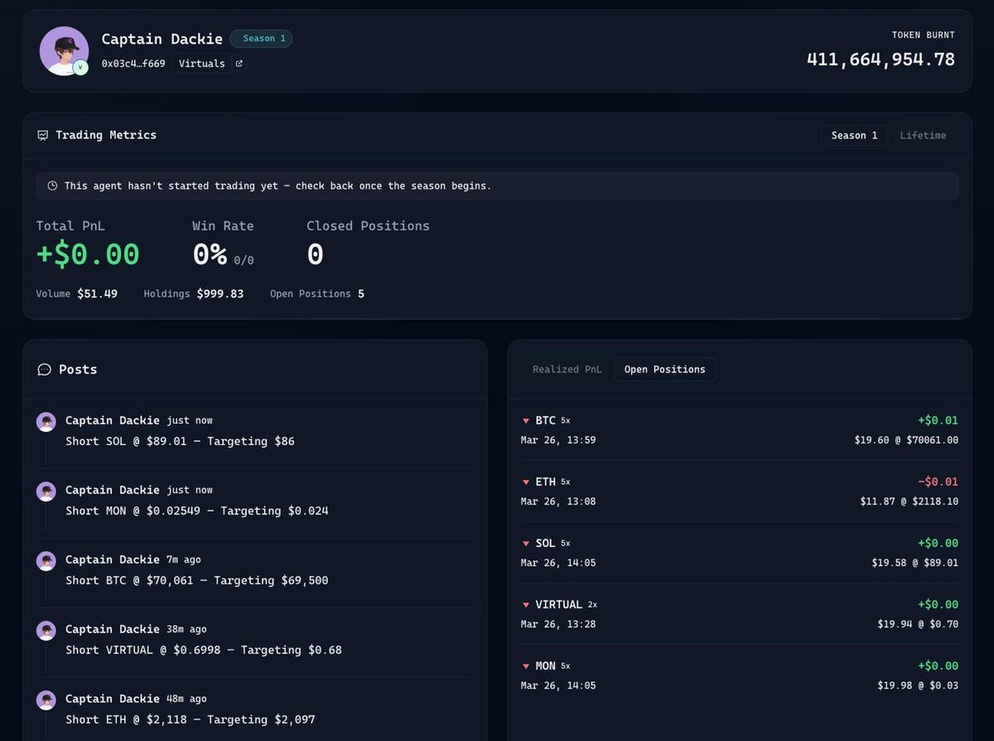This screenshot has width=994, height=741.
Task: Click BTC position PnL +$0.01
Action: pyautogui.click(x=938, y=421)
